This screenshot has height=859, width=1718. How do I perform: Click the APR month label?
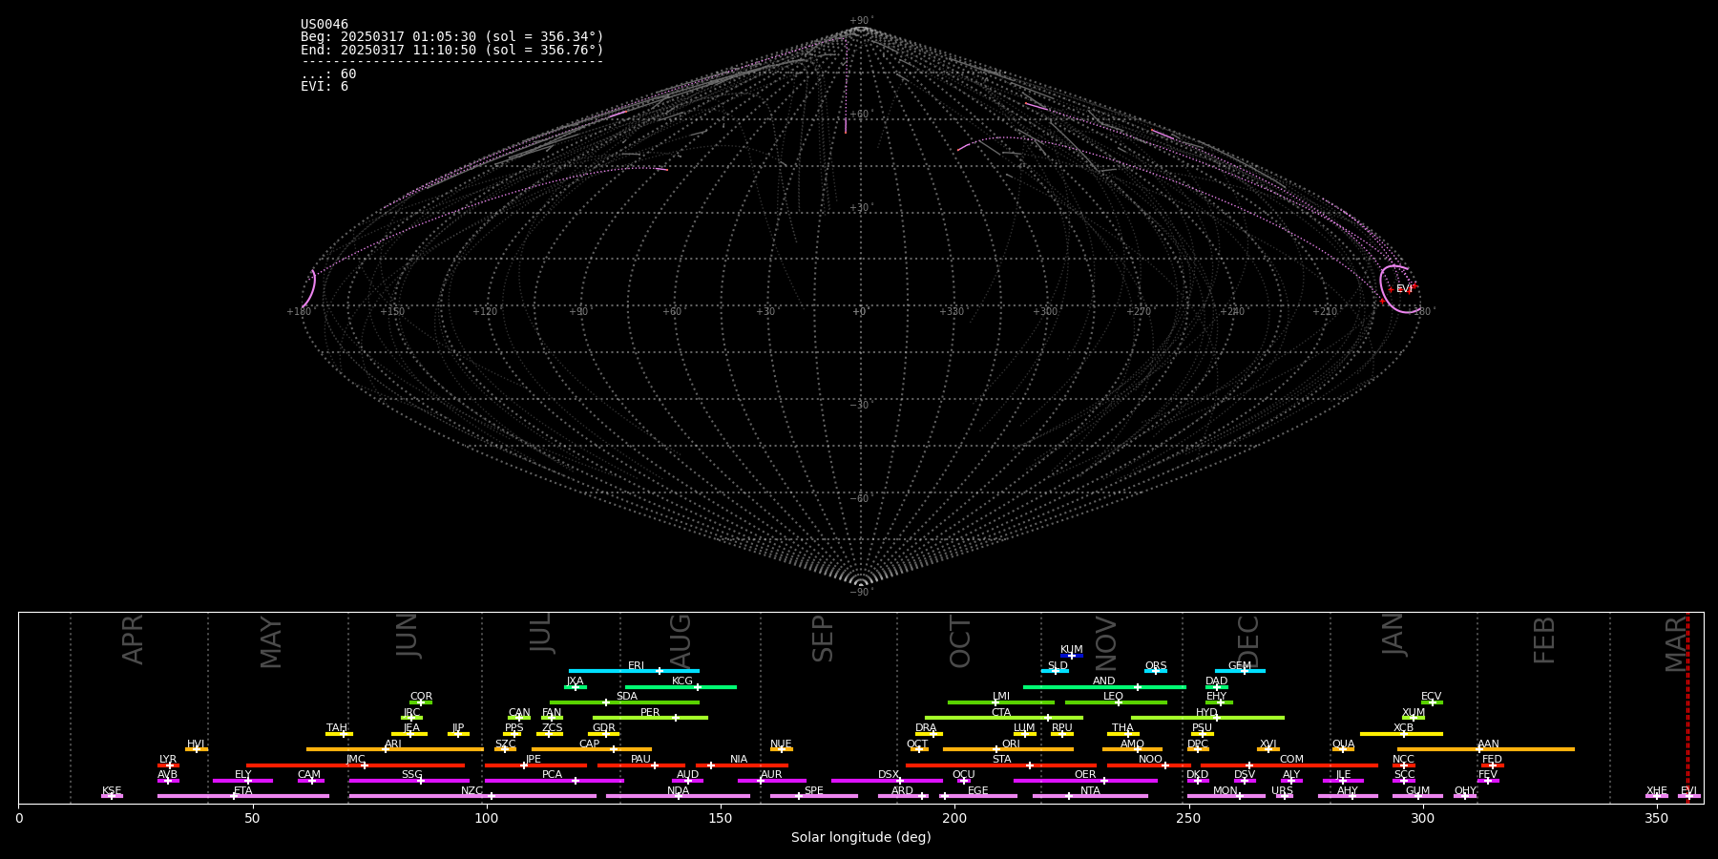tap(133, 639)
